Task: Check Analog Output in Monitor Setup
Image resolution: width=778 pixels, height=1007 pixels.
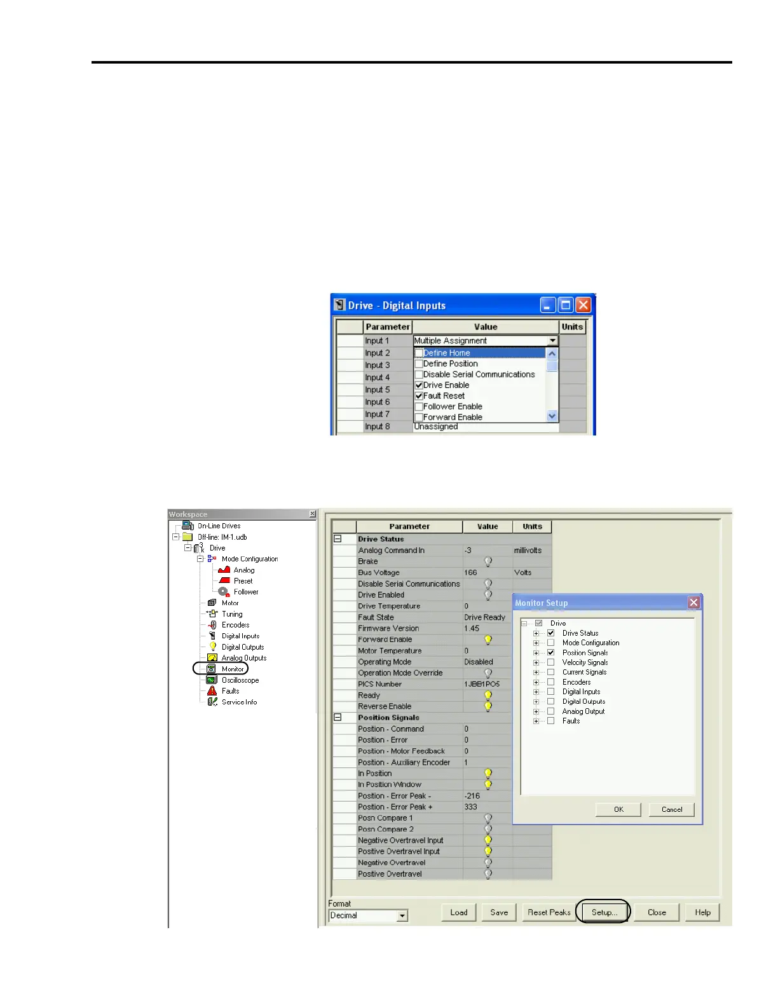Action: (551, 711)
